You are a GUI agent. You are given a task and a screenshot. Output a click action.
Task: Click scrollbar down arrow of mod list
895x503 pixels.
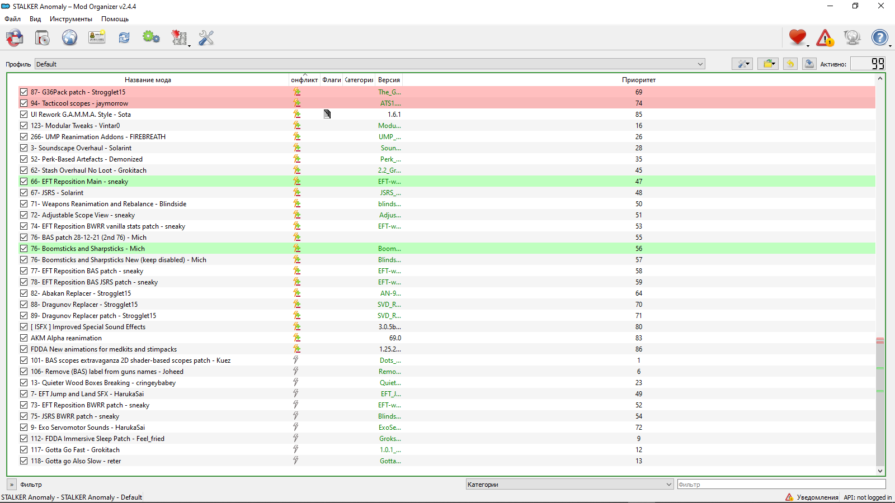point(880,471)
